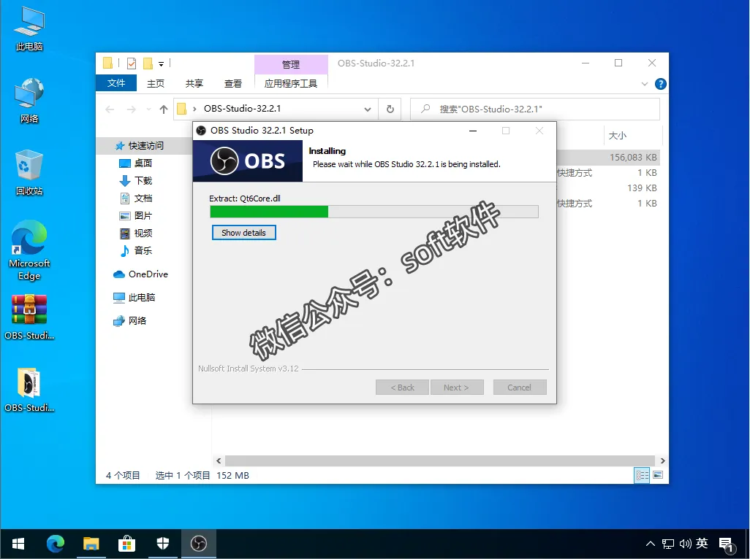750x559 pixels.
Task: Open the volume tray icon
Action: pos(685,544)
